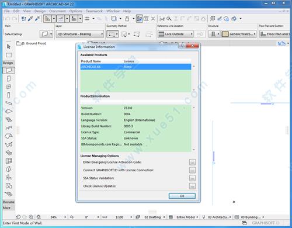Select the Mesh tool in the toolbox

[9, 194]
